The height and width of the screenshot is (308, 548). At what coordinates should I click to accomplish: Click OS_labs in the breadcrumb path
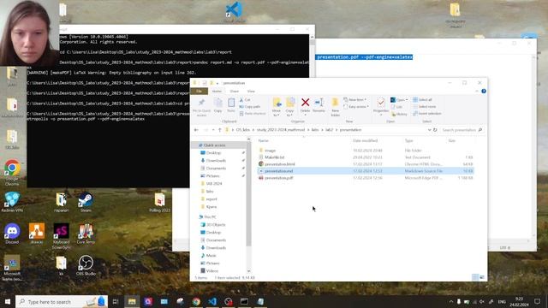click(243, 130)
